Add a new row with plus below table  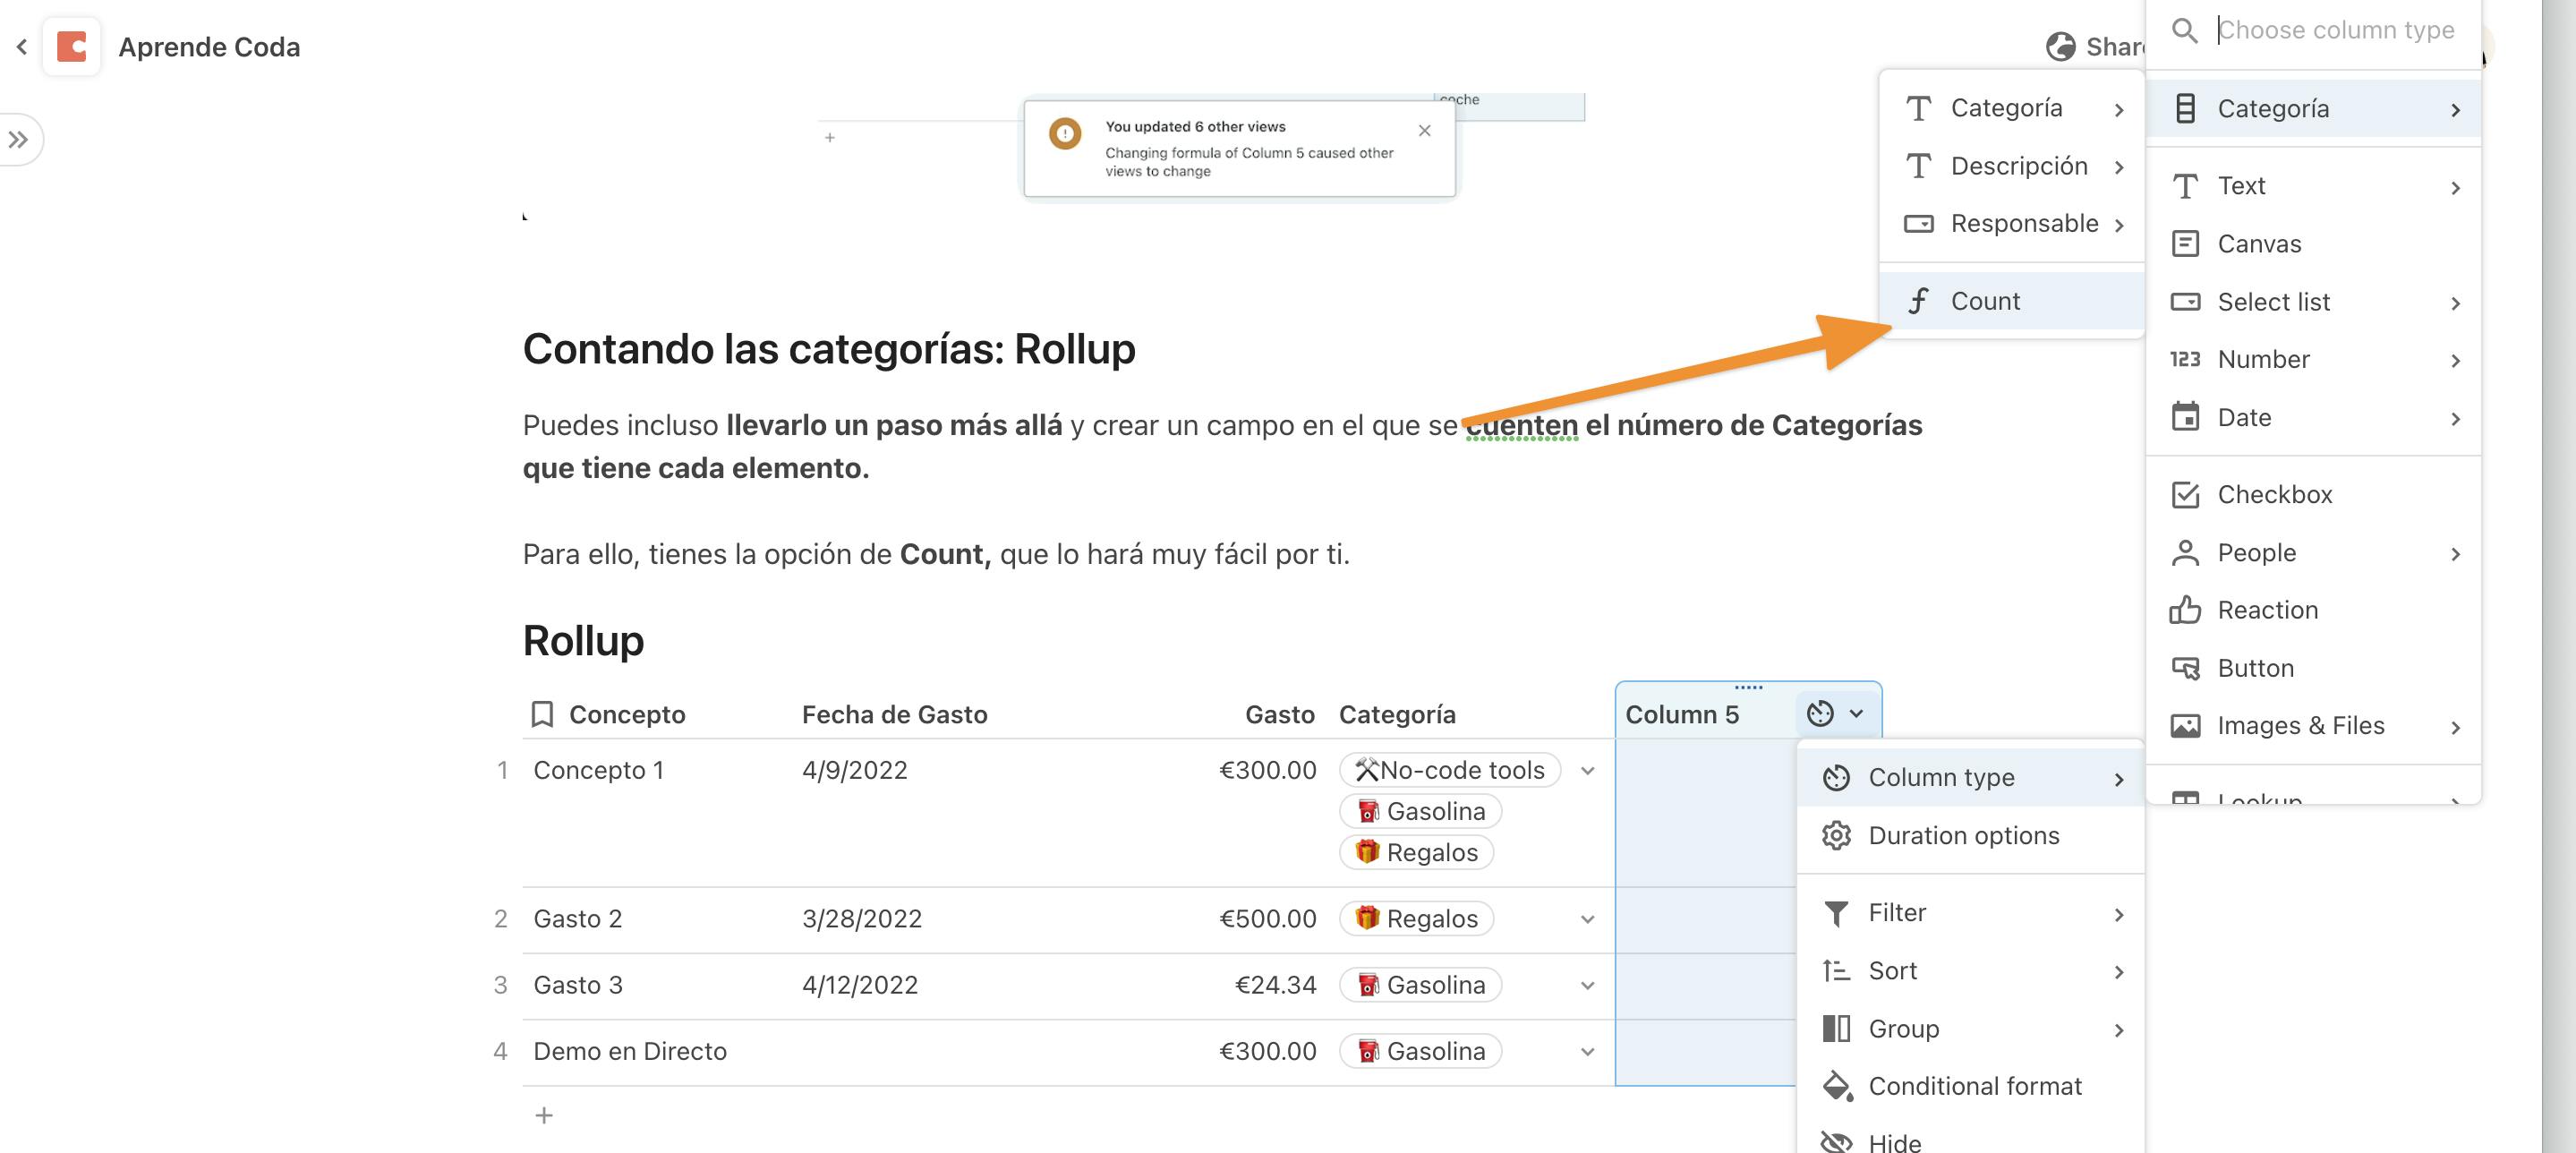click(544, 1115)
